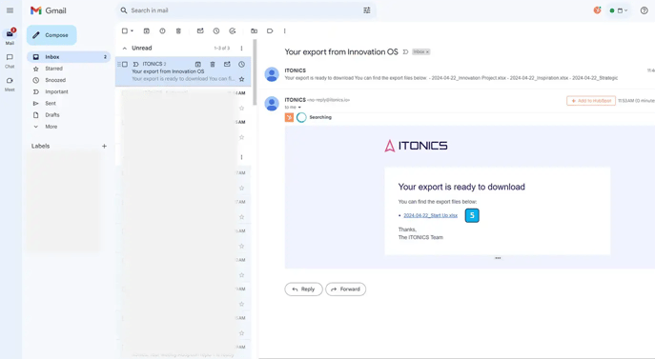The width and height of the screenshot is (655, 359).
Task: Click the Delete trash icon in the toolbar
Action: tap(178, 30)
